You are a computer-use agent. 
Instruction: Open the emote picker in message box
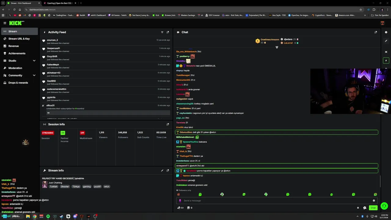pos(374,200)
